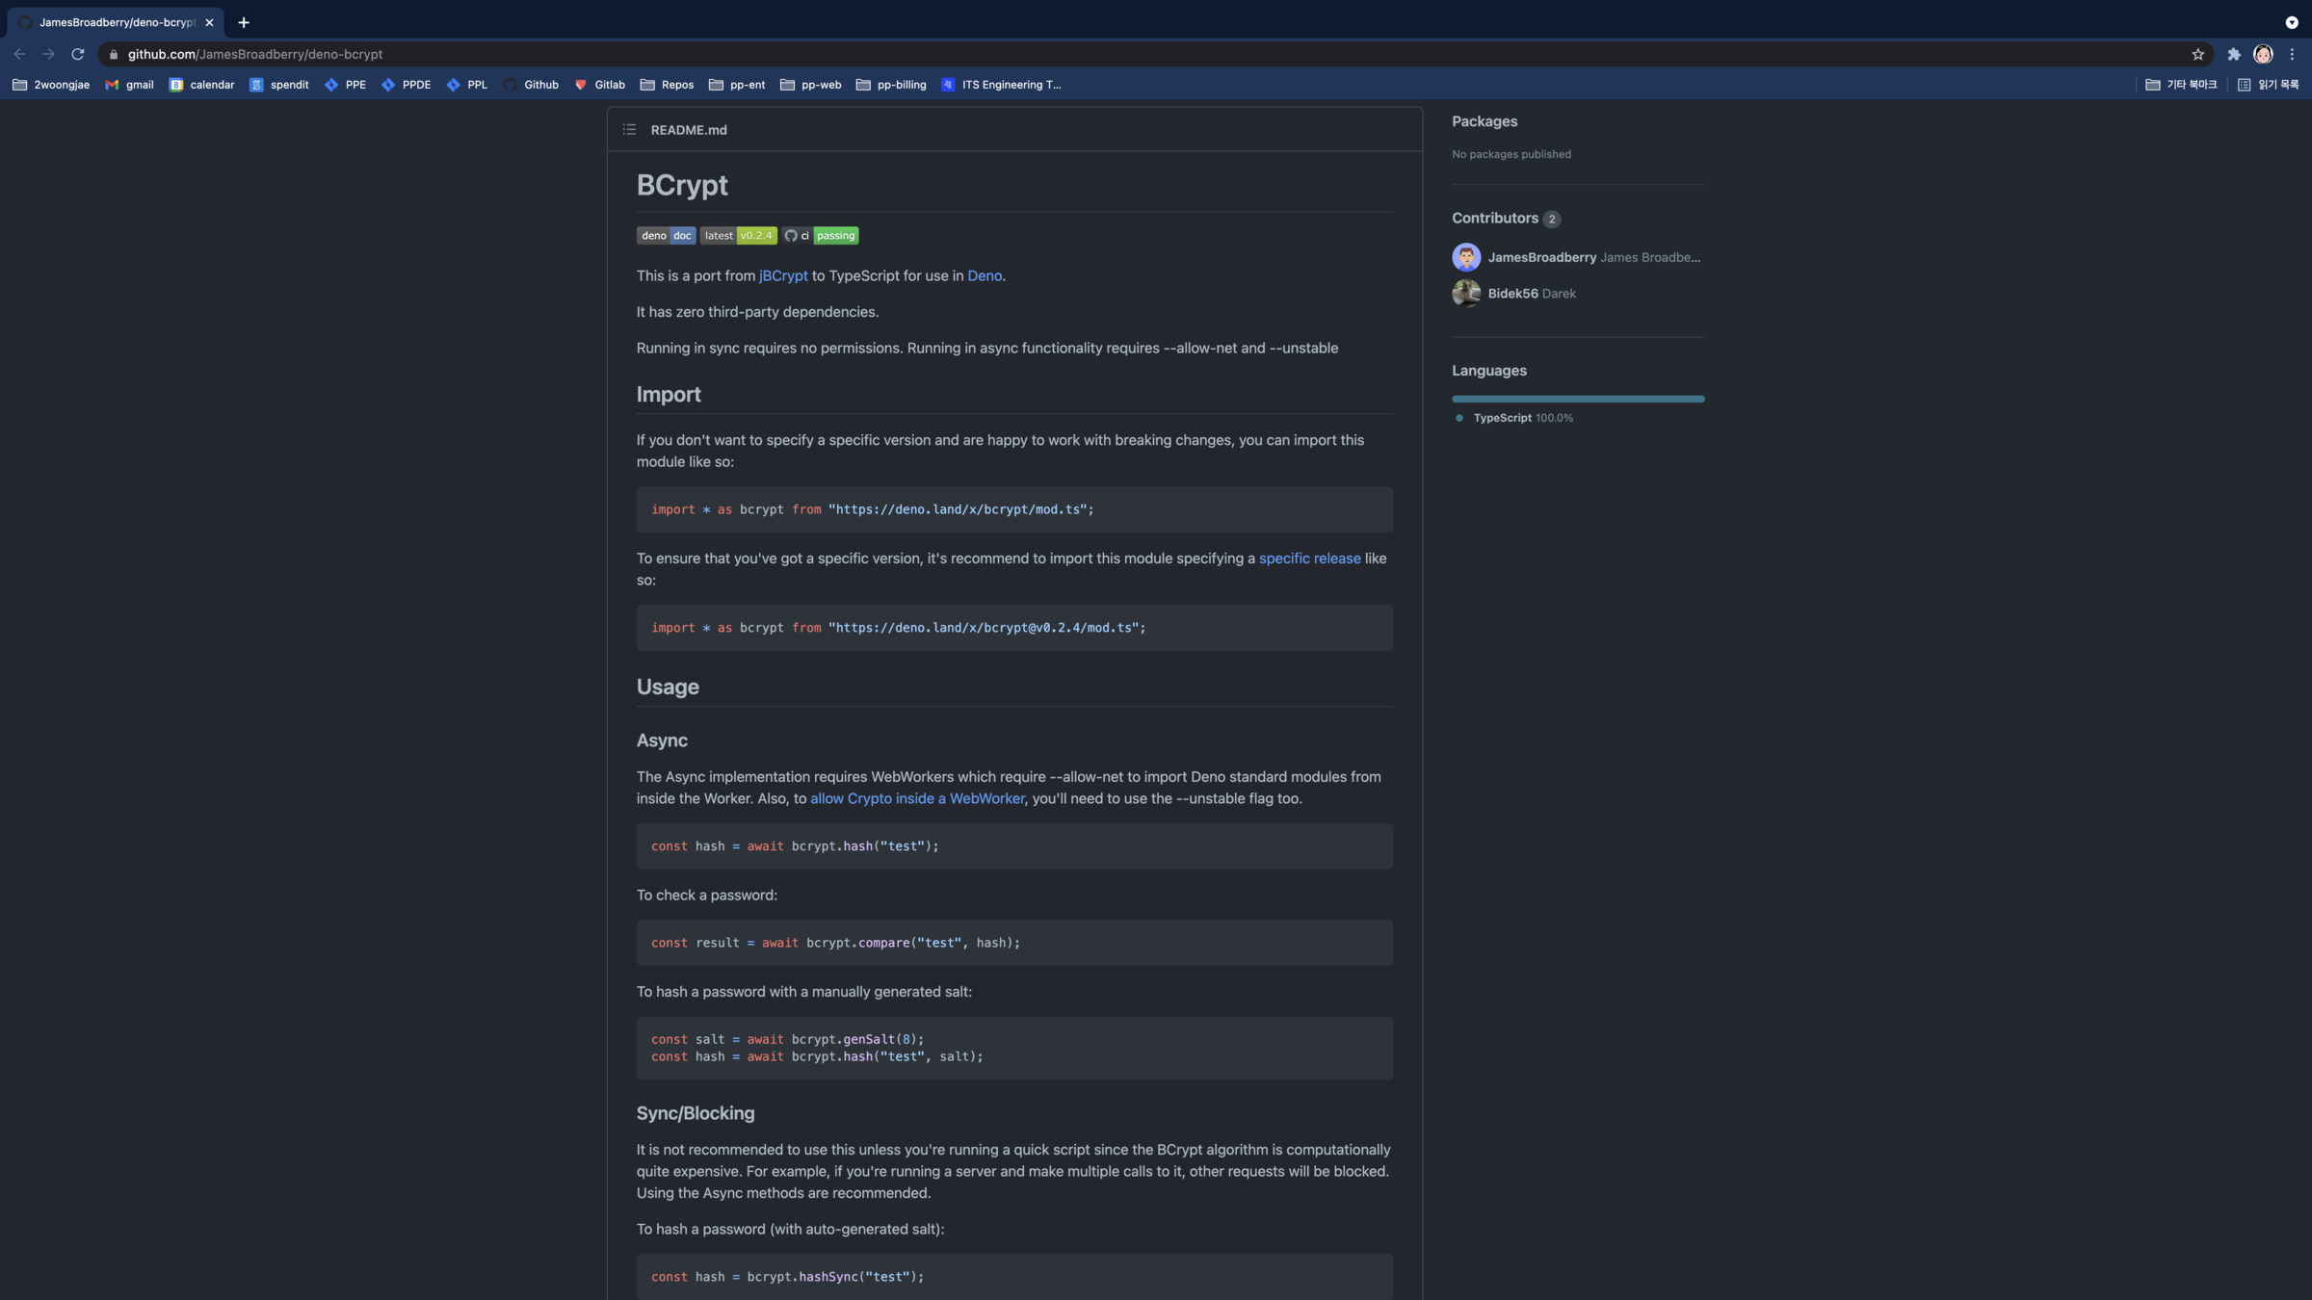Open the browser extensions puzzle icon
This screenshot has height=1300, width=2312.
click(x=2234, y=55)
